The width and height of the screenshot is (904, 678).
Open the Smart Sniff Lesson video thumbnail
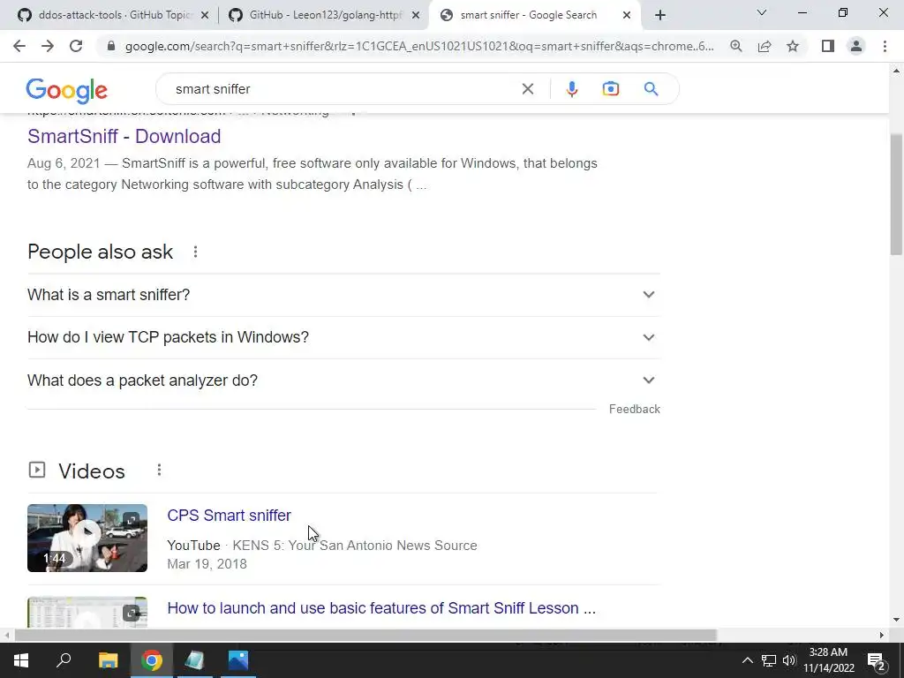[x=87, y=613]
